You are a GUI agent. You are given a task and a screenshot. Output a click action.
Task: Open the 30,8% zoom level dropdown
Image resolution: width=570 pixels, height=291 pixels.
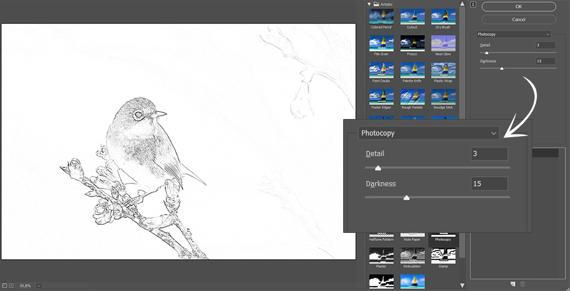click(x=39, y=286)
